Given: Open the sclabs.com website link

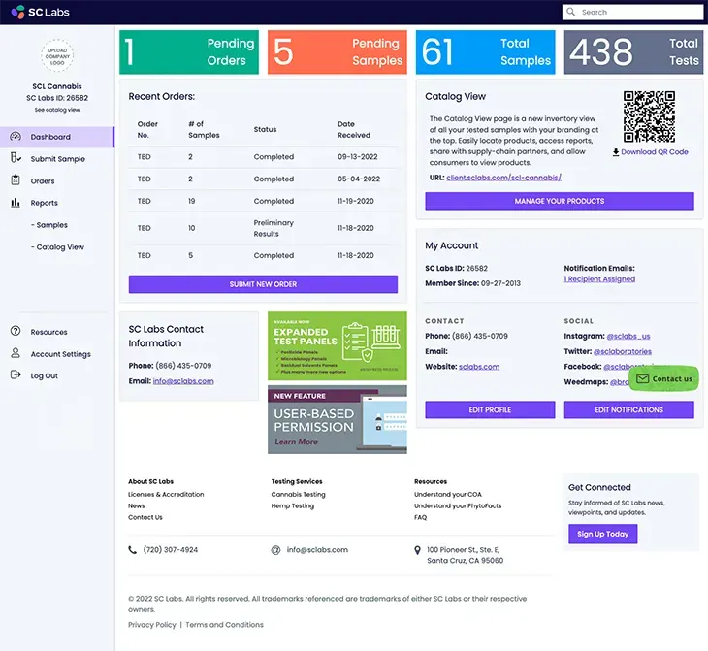Looking at the screenshot, I should pos(479,367).
